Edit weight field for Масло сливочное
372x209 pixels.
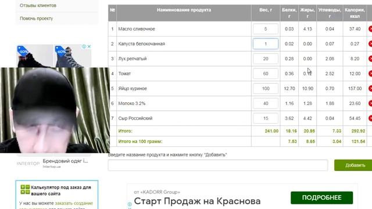click(x=266, y=29)
